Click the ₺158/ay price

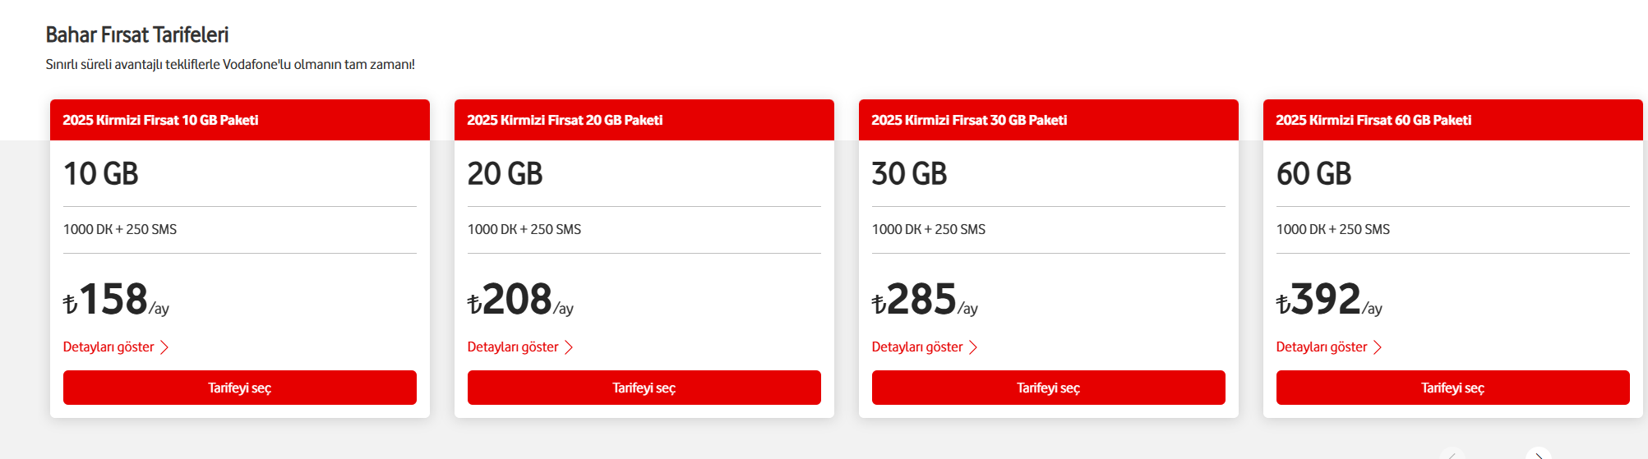pos(116,300)
